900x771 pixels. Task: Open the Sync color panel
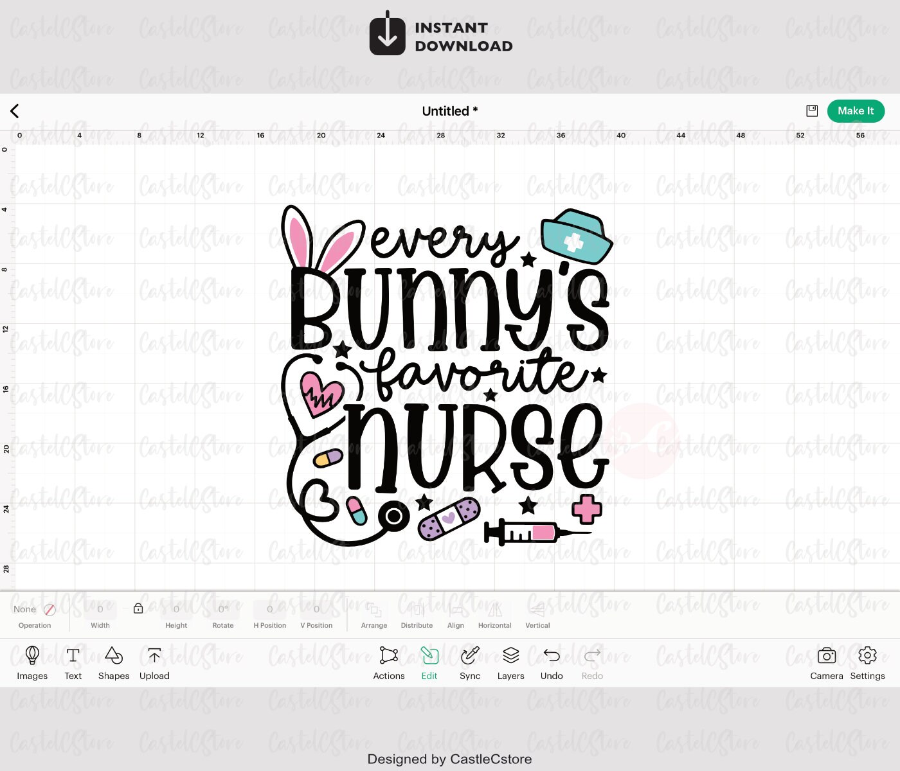coord(470,663)
